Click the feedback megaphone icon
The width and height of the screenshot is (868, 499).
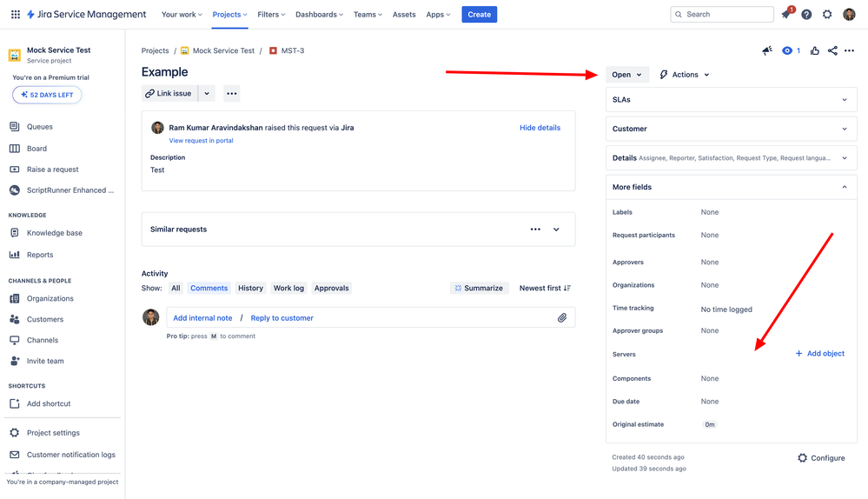point(766,50)
